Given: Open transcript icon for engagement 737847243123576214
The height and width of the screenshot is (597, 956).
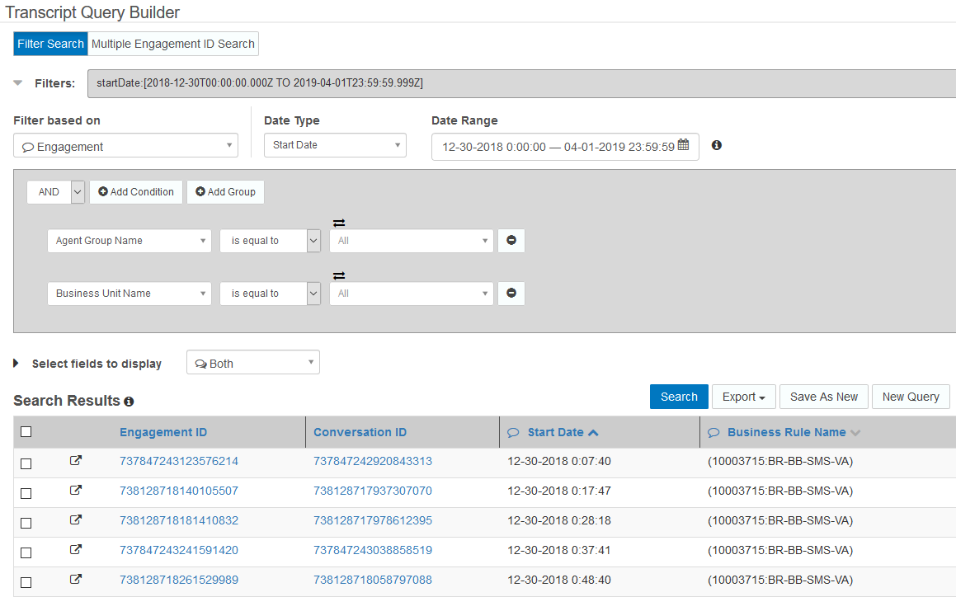Looking at the screenshot, I should (75, 461).
